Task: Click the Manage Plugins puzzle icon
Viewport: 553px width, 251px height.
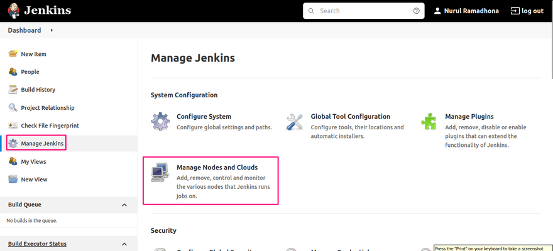Action: (x=429, y=122)
